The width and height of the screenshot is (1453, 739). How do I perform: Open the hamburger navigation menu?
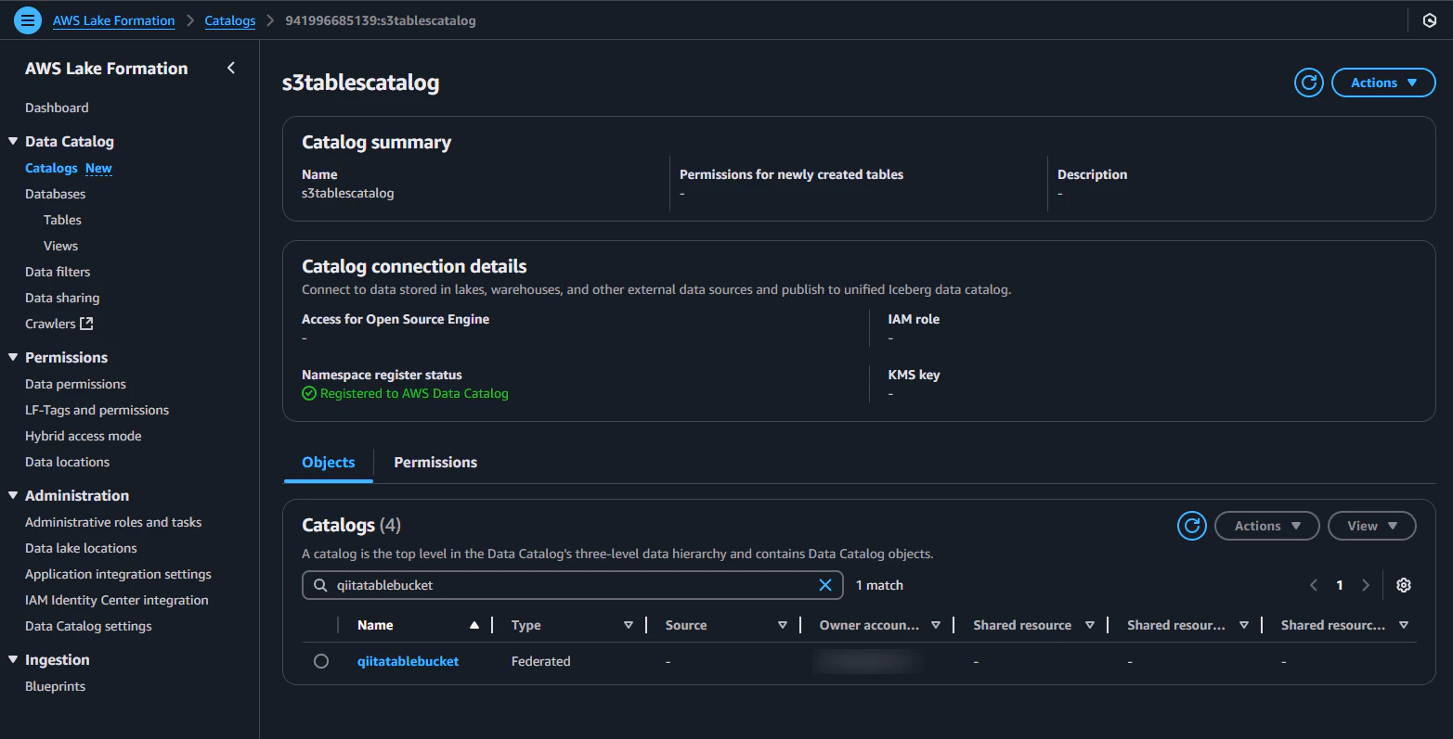click(x=28, y=20)
